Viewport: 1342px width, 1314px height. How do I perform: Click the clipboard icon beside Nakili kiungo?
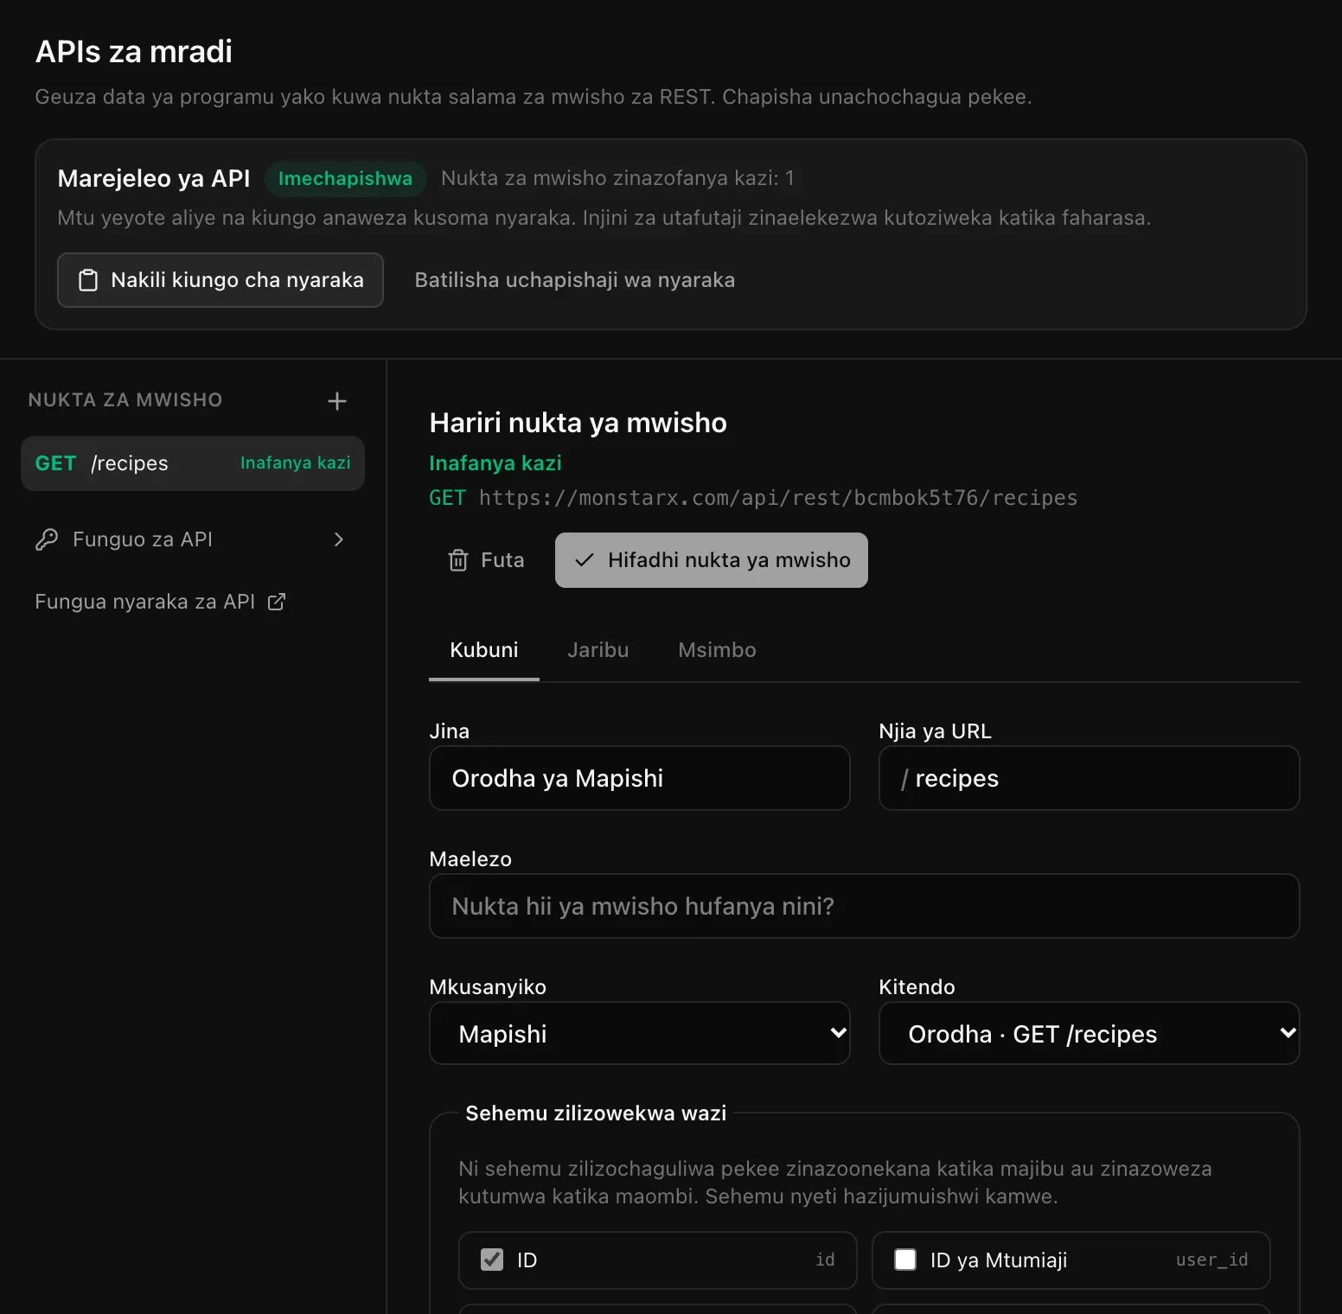coord(88,280)
